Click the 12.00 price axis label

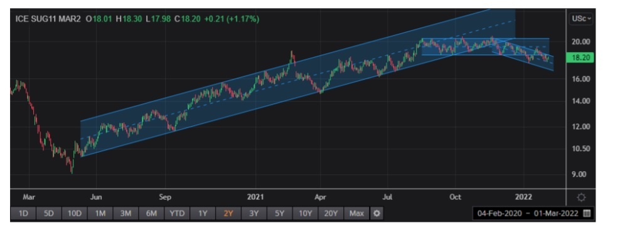[x=580, y=127]
